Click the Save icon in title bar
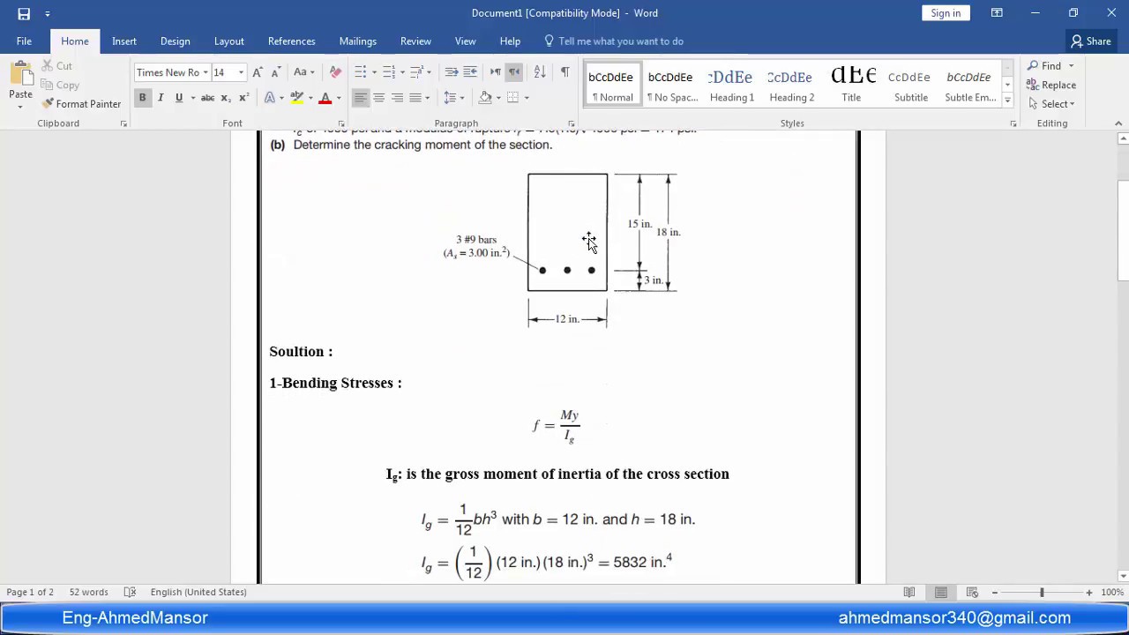 point(24,13)
